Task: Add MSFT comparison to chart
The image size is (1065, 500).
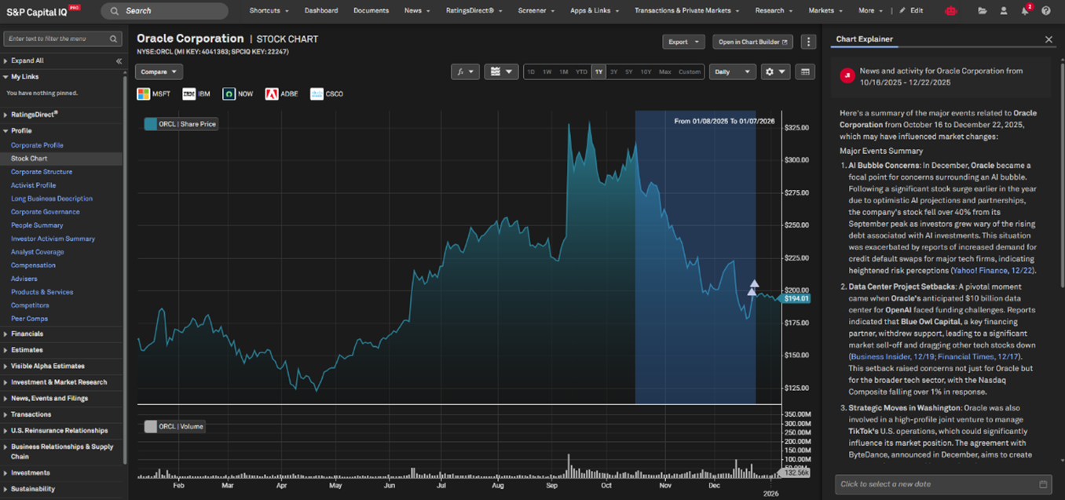Action: click(153, 94)
